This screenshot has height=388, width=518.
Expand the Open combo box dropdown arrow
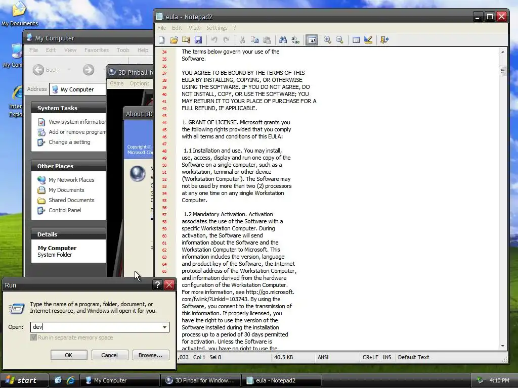pos(164,327)
